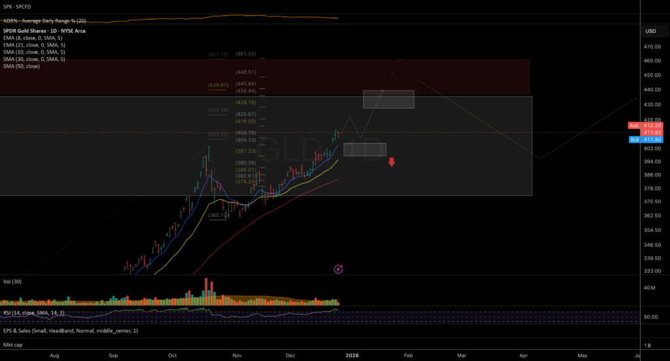The height and width of the screenshot is (361, 670).
Task: Click the red Ask 412.20 price label
Action: click(x=645, y=125)
